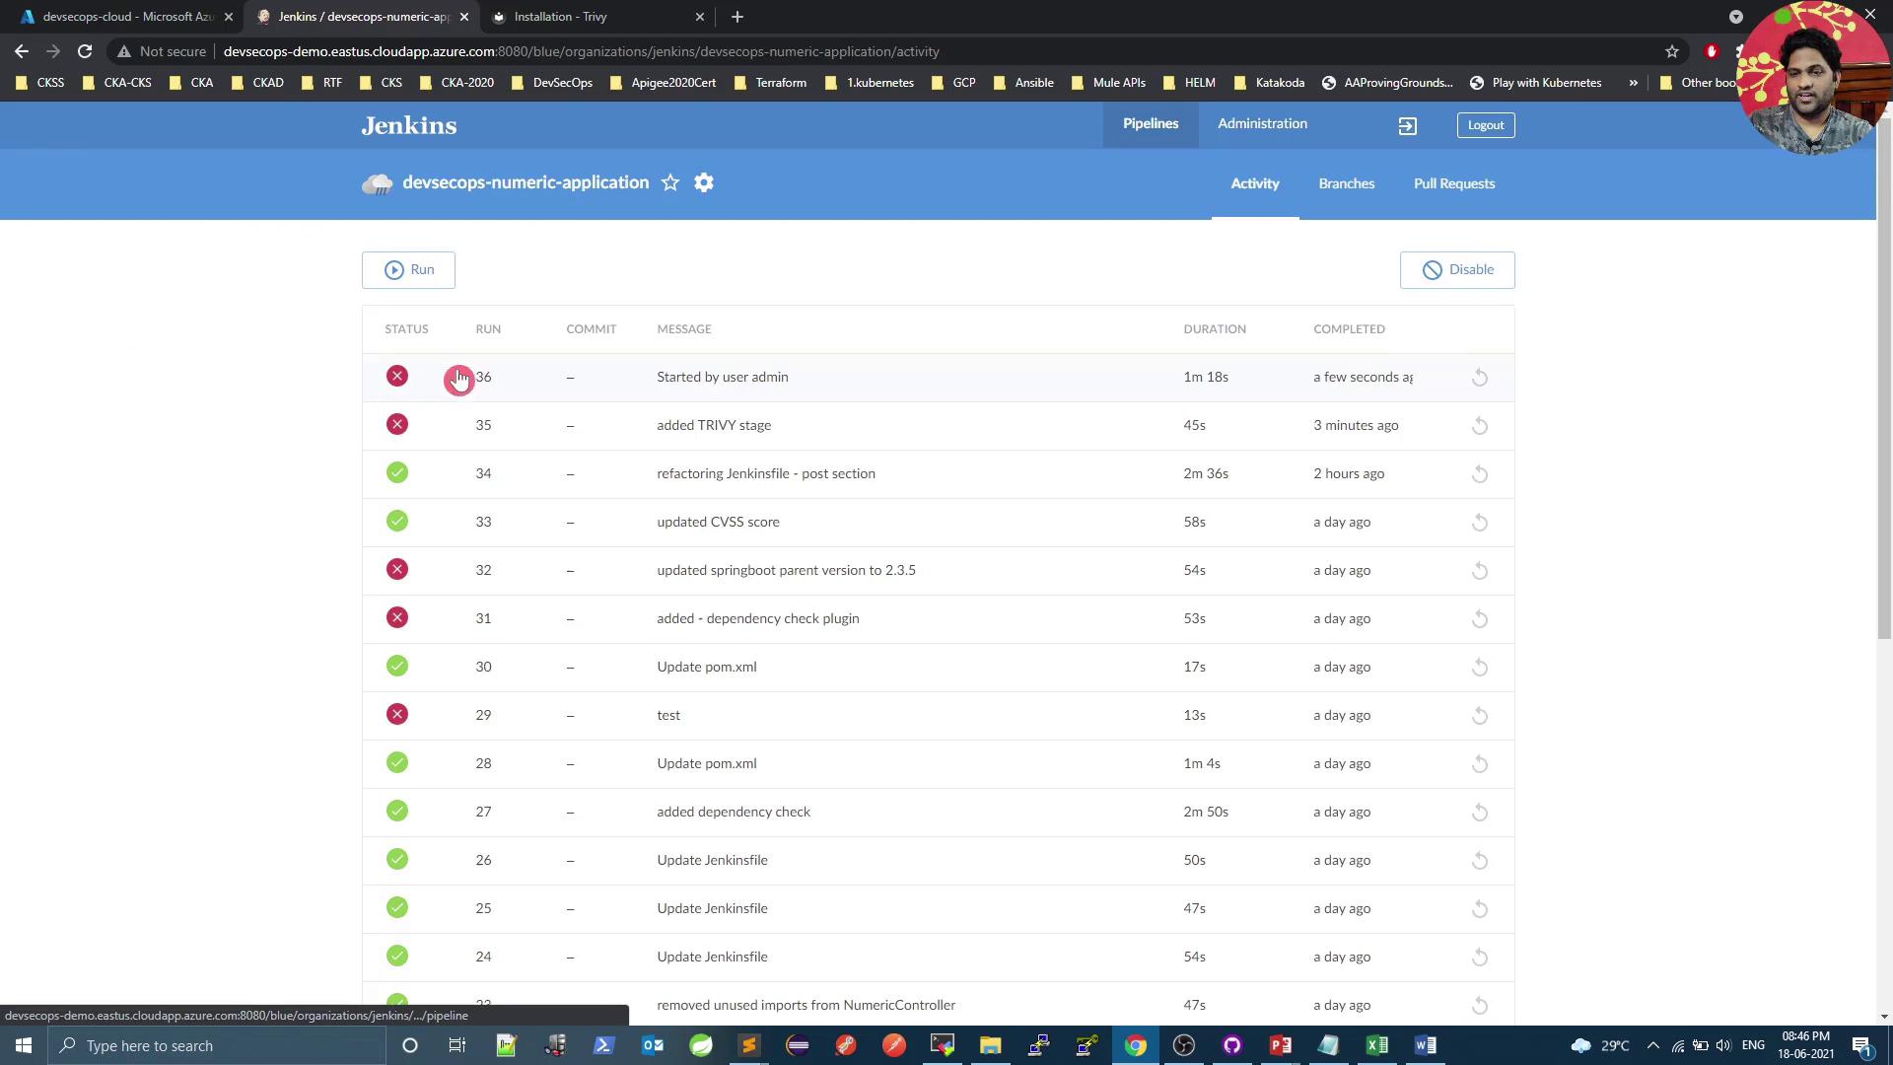The height and width of the screenshot is (1065, 1893).
Task: Rerun build 36 using the replay icon
Action: [1480, 378]
